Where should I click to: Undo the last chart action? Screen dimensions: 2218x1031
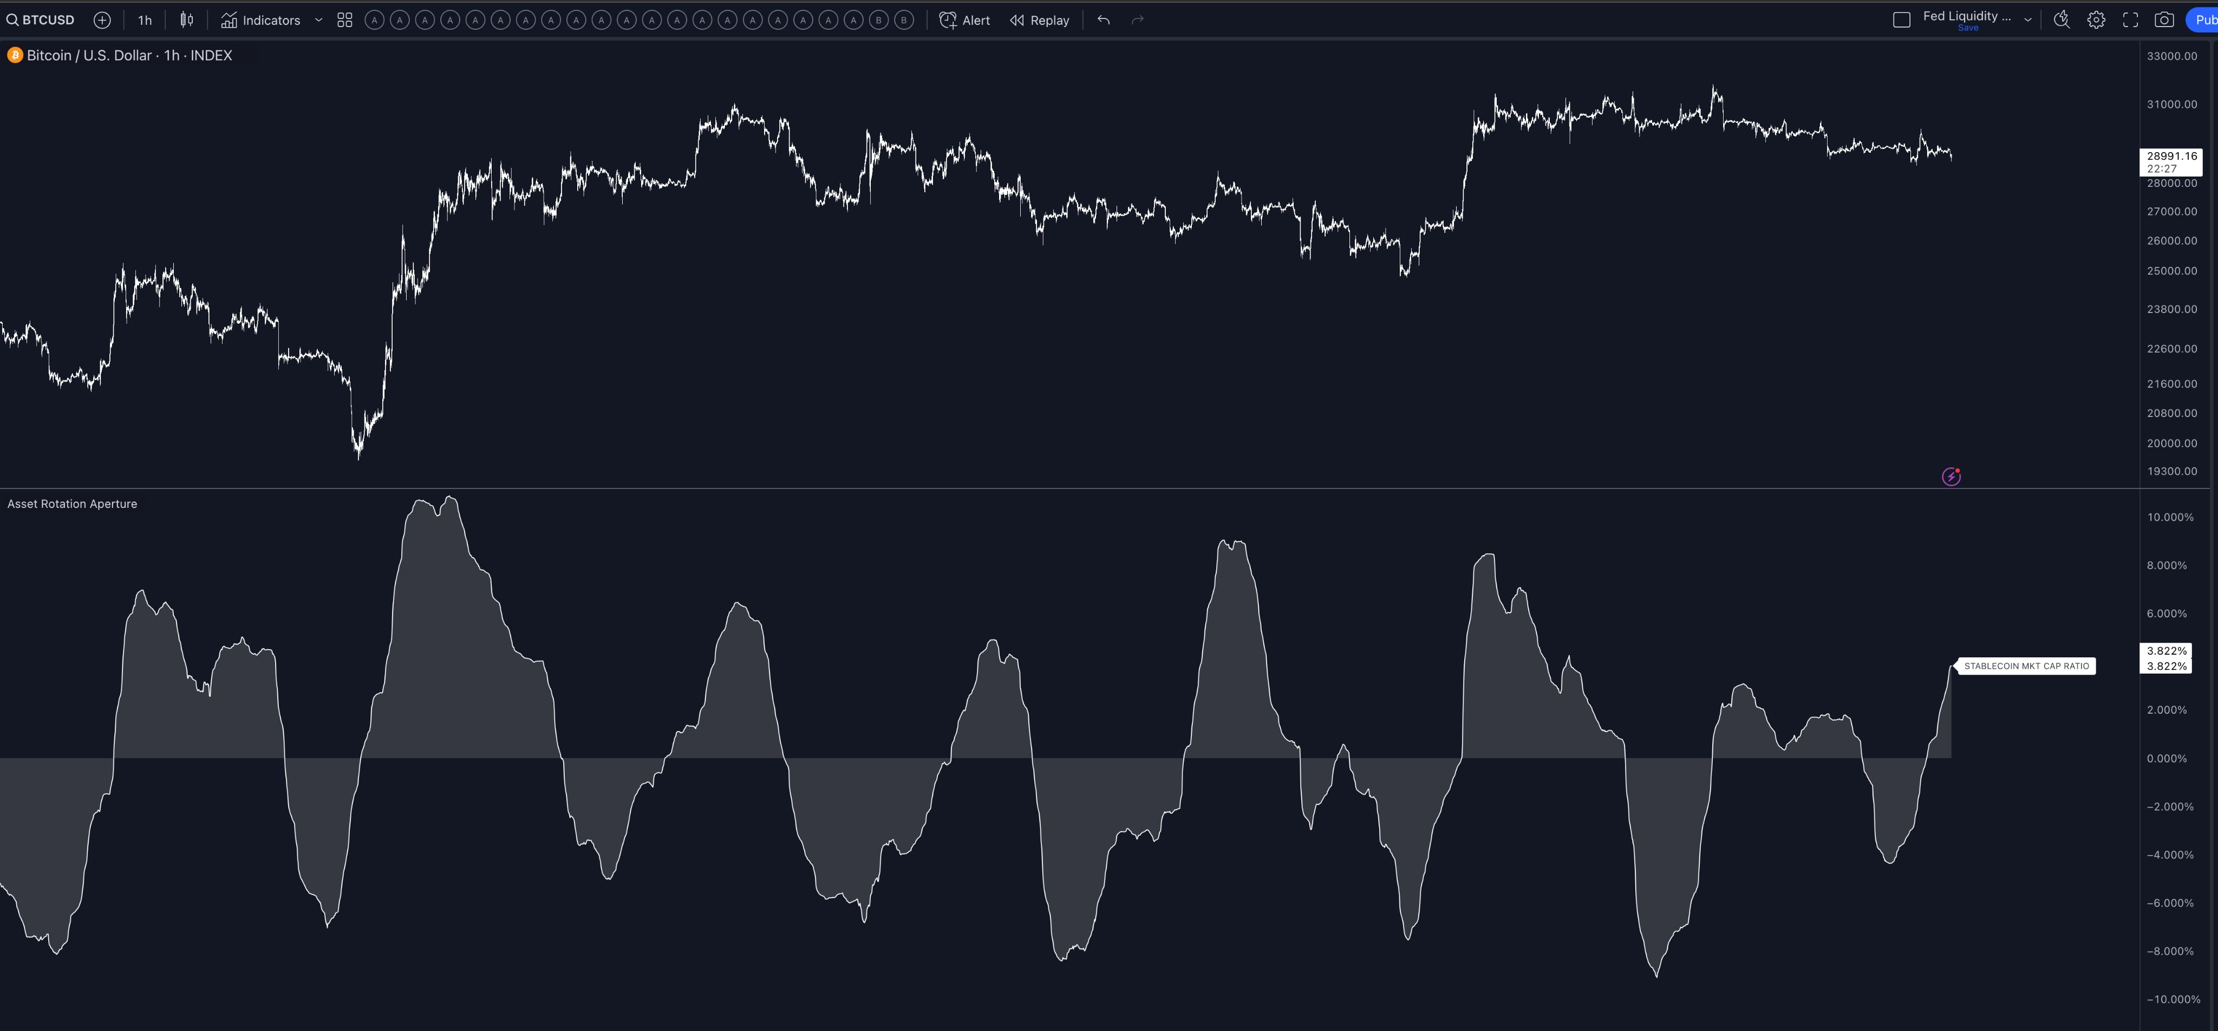1103,20
